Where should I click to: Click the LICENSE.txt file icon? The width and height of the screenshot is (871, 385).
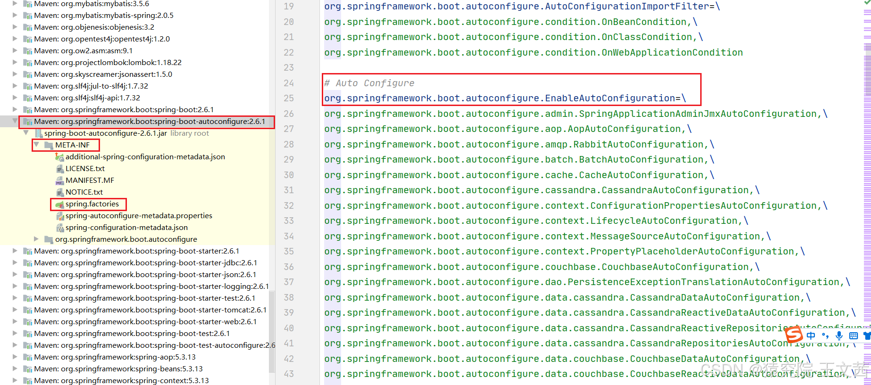(x=59, y=169)
